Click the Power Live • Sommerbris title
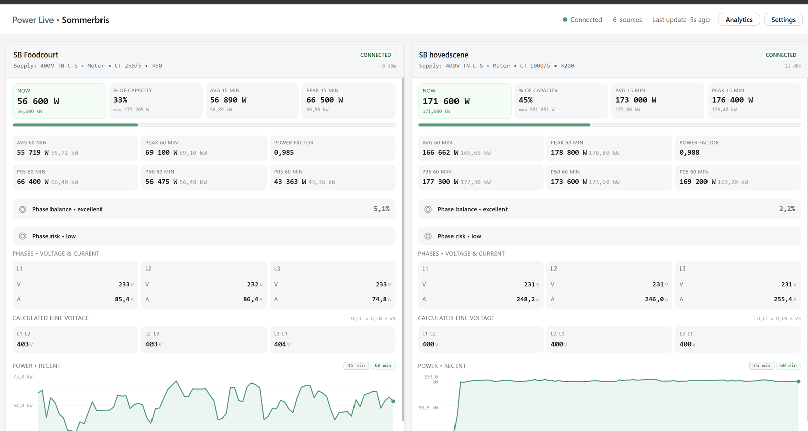 61,20
